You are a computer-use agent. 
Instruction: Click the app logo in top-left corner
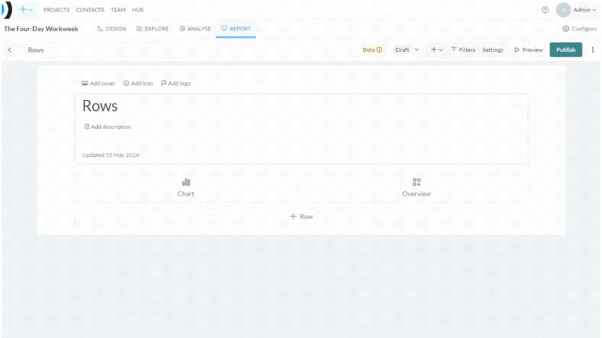pyautogui.click(x=7, y=9)
